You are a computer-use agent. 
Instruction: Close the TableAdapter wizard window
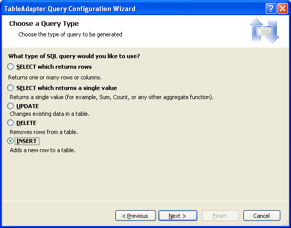pos(282,9)
